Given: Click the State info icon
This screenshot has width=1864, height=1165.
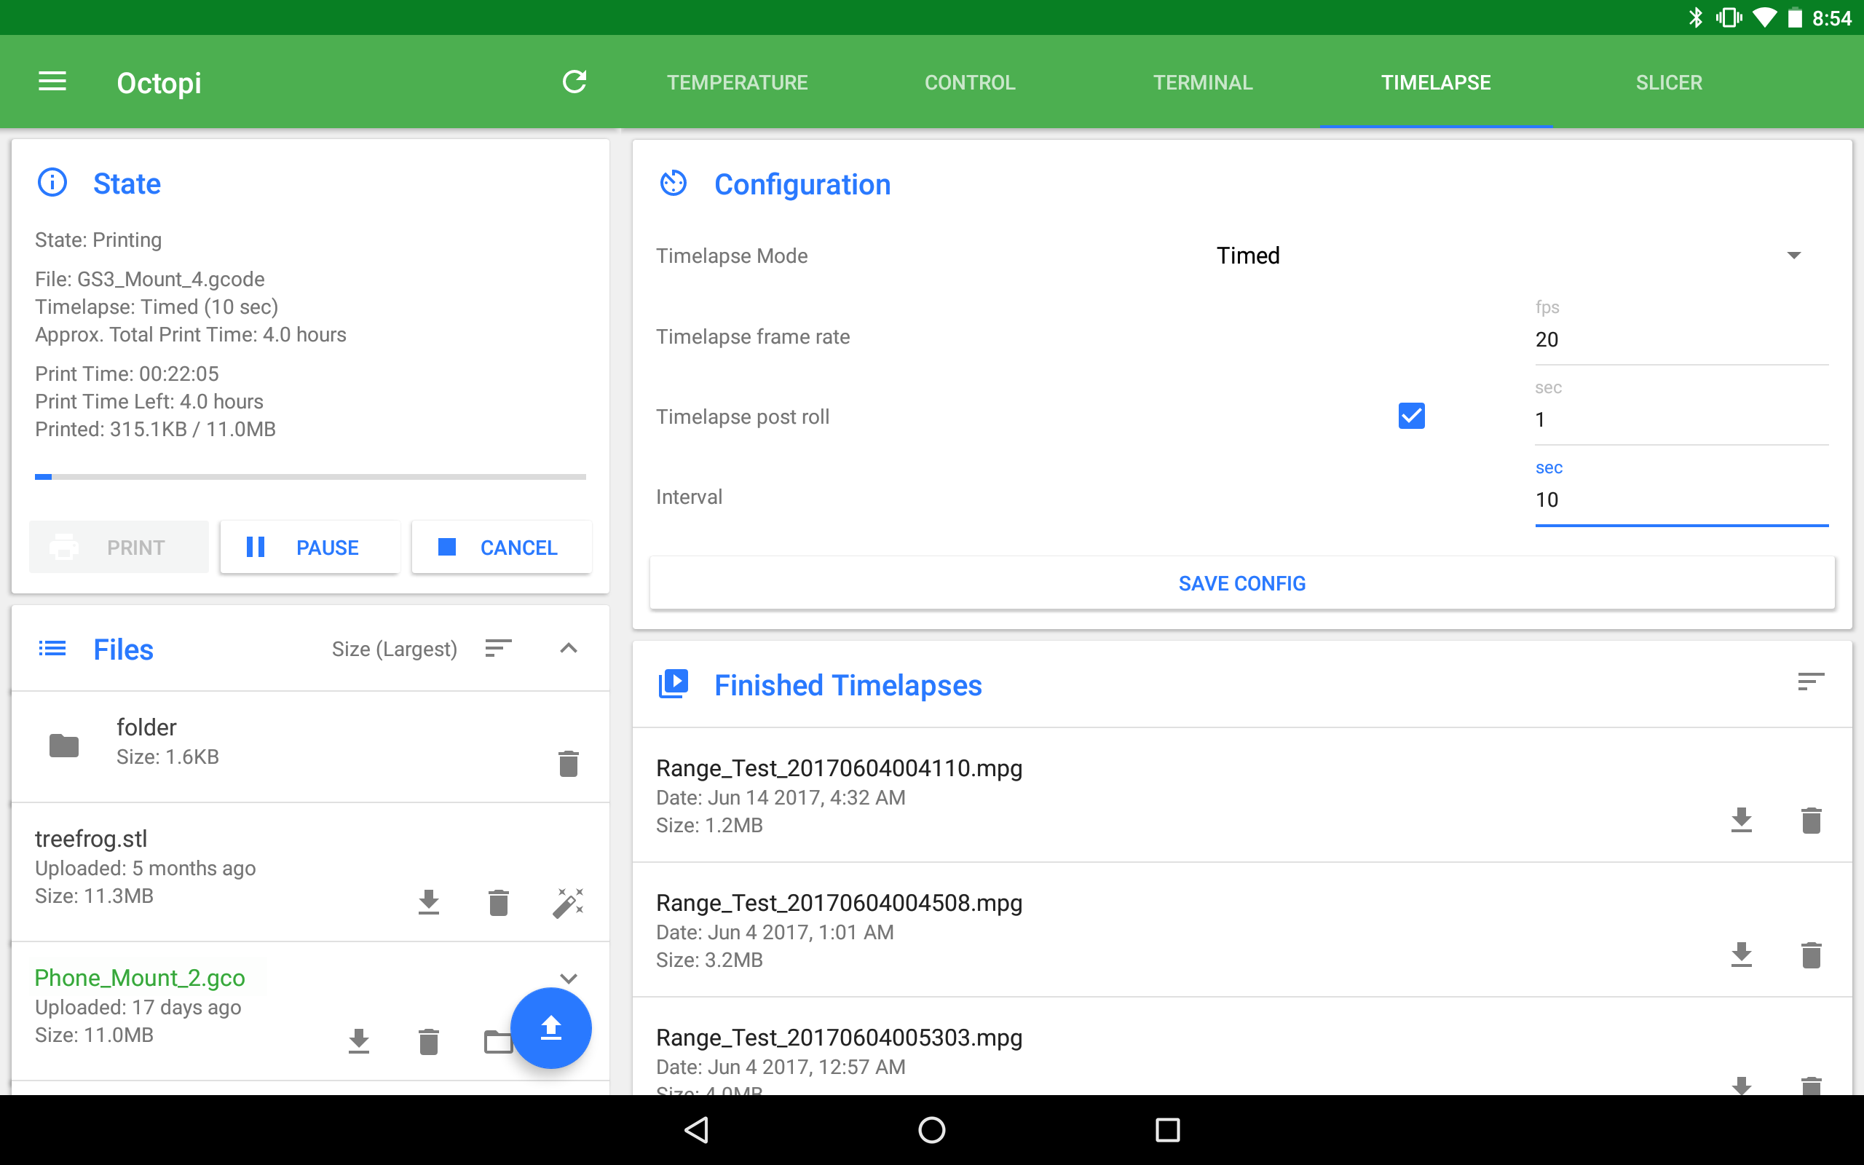Looking at the screenshot, I should (52, 183).
